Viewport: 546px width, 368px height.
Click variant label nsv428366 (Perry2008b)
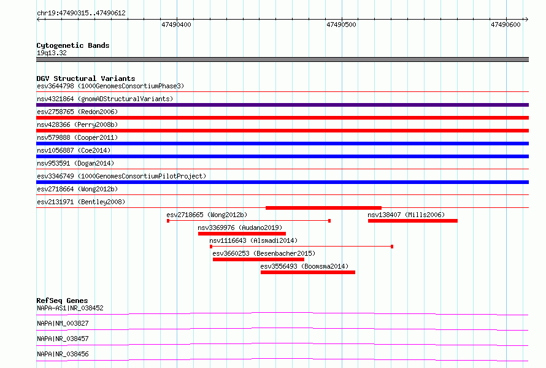click(x=77, y=125)
